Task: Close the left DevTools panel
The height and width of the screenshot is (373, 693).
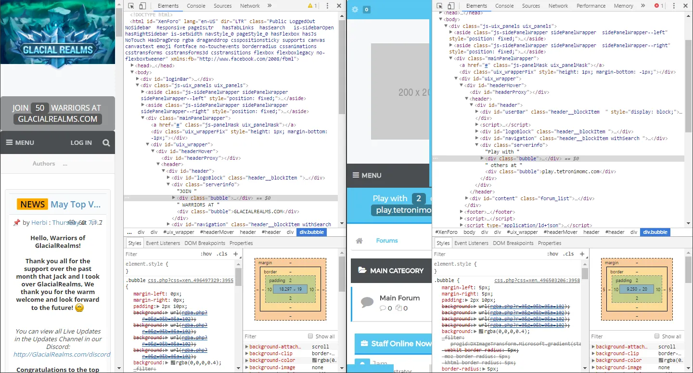Action: coord(340,6)
